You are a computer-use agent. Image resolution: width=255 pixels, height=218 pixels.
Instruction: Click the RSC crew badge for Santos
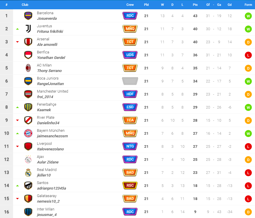[x=130, y=185]
